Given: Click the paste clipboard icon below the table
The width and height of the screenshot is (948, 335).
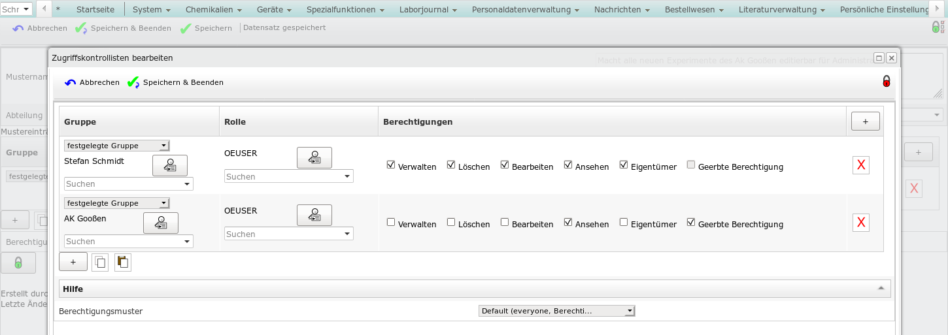Looking at the screenshot, I should (122, 262).
